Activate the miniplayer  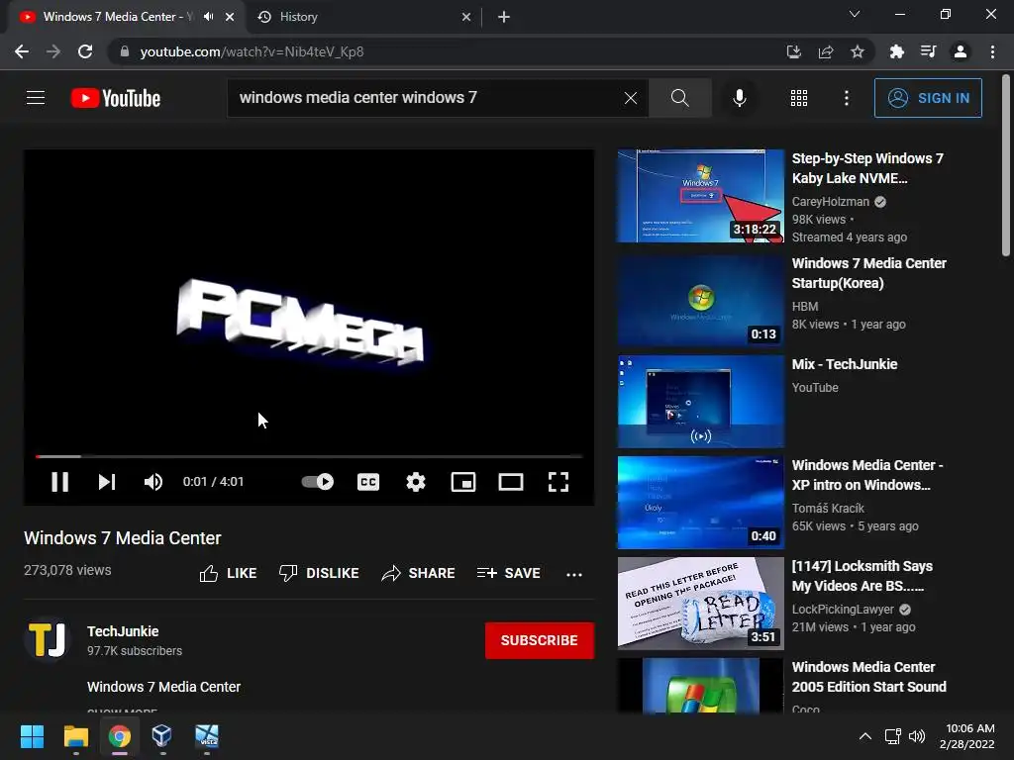pos(463,482)
